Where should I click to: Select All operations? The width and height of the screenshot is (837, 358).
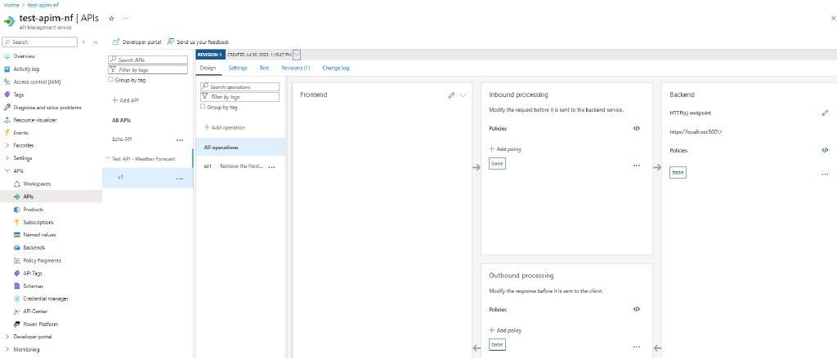click(x=241, y=147)
